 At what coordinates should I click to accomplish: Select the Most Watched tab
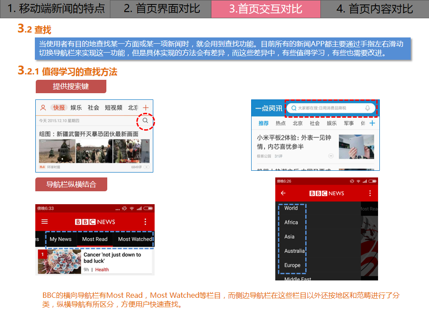(x=135, y=239)
